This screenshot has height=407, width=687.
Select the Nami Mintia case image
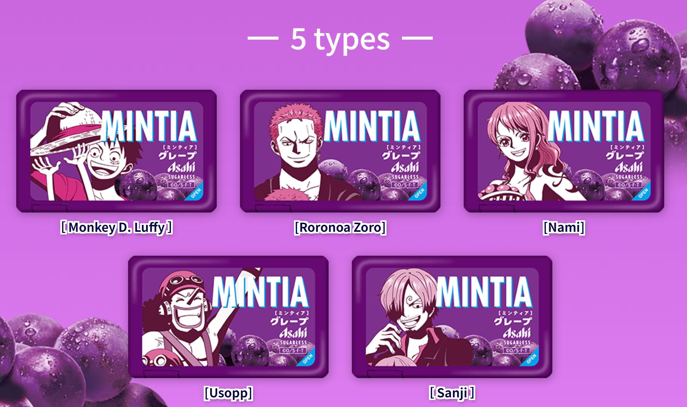point(564,151)
